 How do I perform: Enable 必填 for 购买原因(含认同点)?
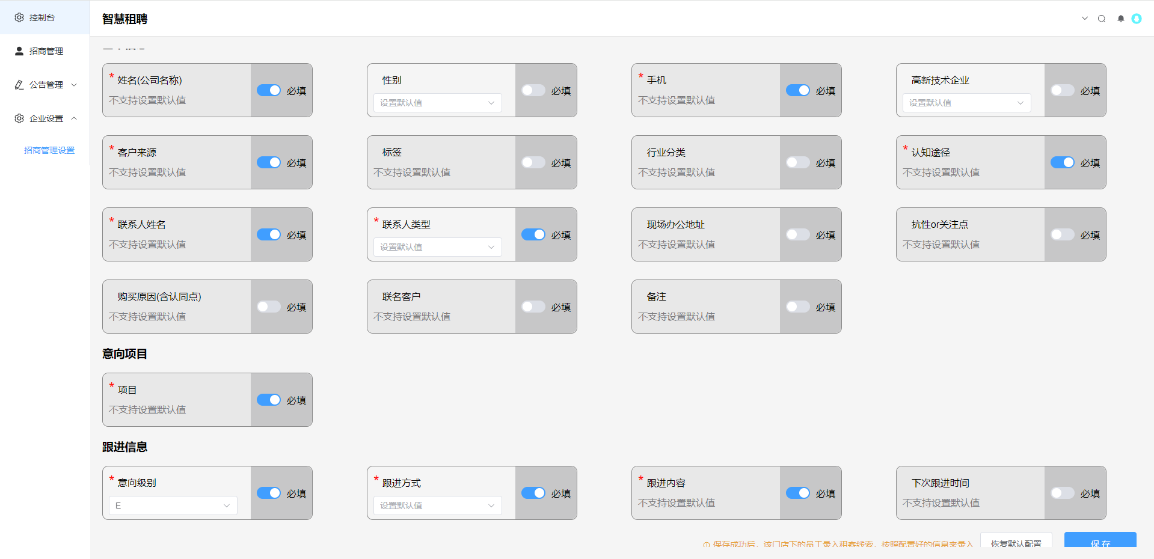tap(269, 307)
